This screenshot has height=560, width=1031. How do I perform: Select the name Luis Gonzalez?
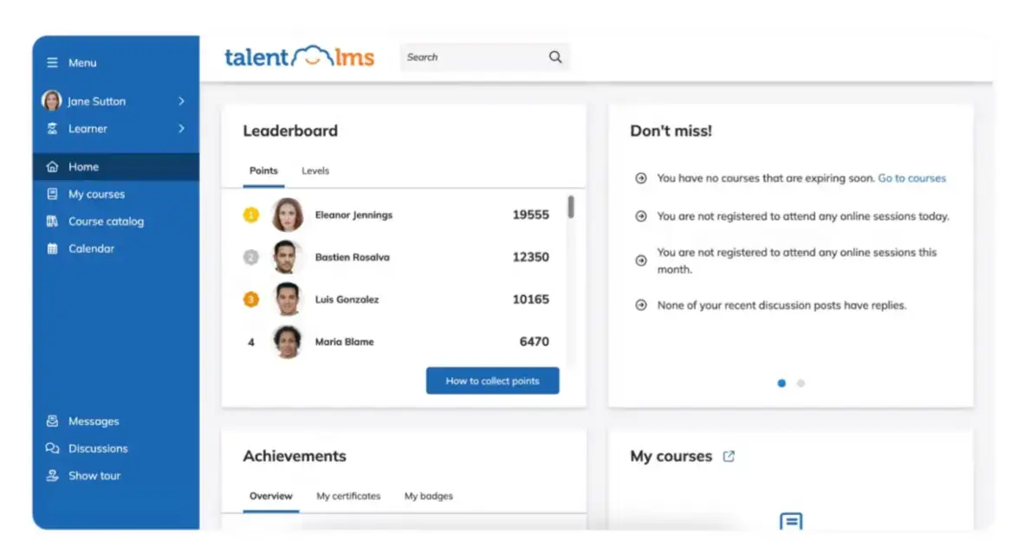point(347,299)
